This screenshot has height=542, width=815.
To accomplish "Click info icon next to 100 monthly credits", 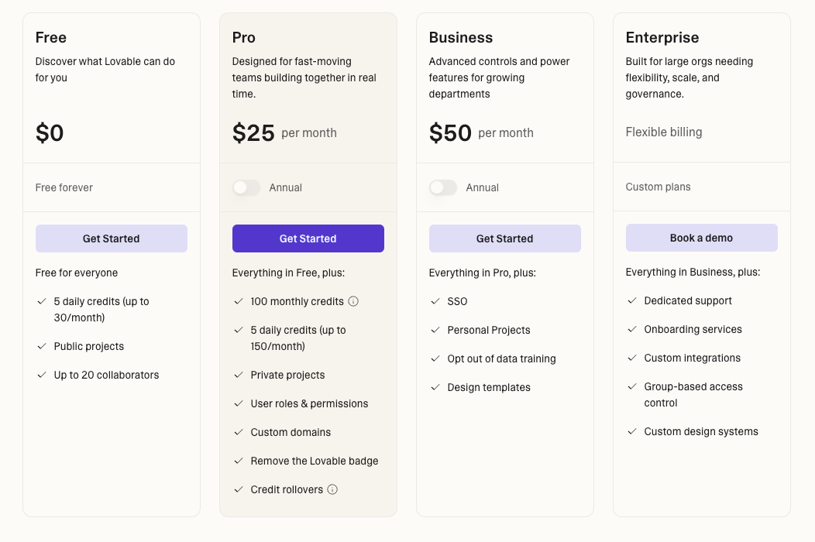I will tap(353, 301).
